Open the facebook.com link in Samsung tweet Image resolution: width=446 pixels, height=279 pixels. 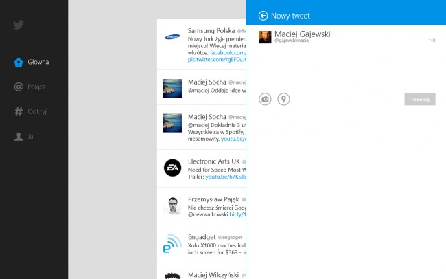click(x=228, y=53)
